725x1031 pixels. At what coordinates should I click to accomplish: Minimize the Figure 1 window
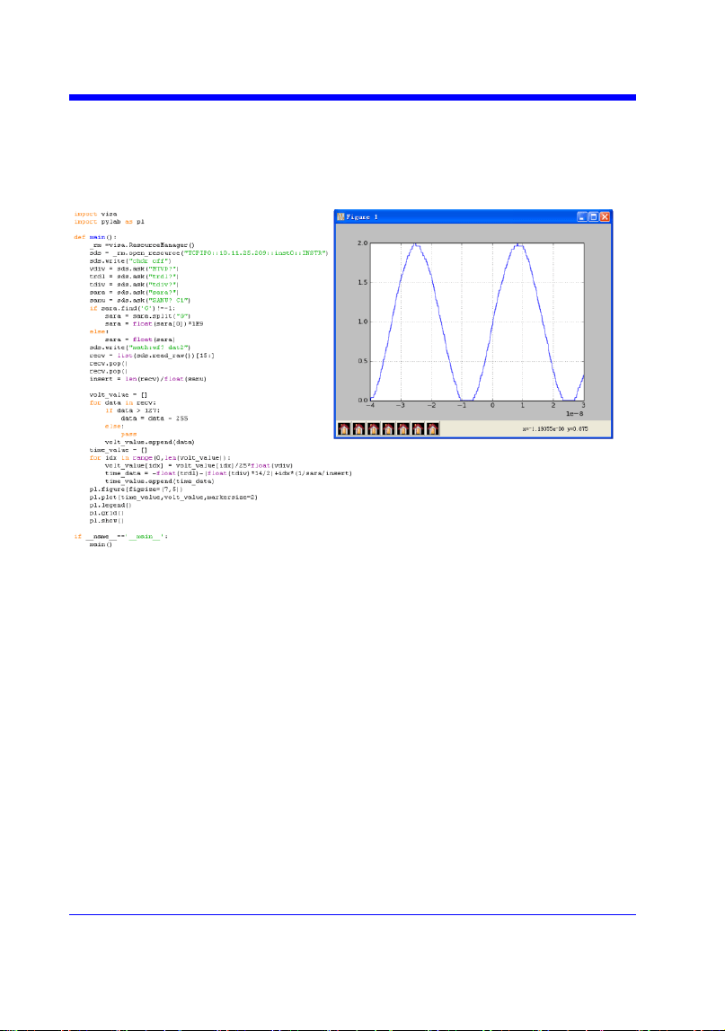click(582, 216)
